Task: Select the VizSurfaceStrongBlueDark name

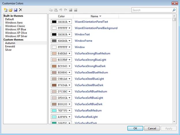Action: pyautogui.click(x=90, y=66)
